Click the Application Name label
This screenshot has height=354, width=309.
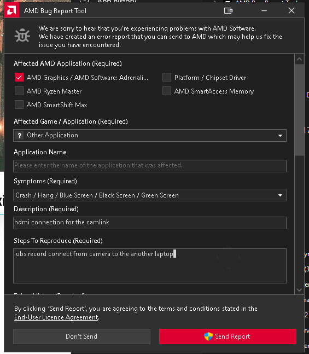(40, 152)
